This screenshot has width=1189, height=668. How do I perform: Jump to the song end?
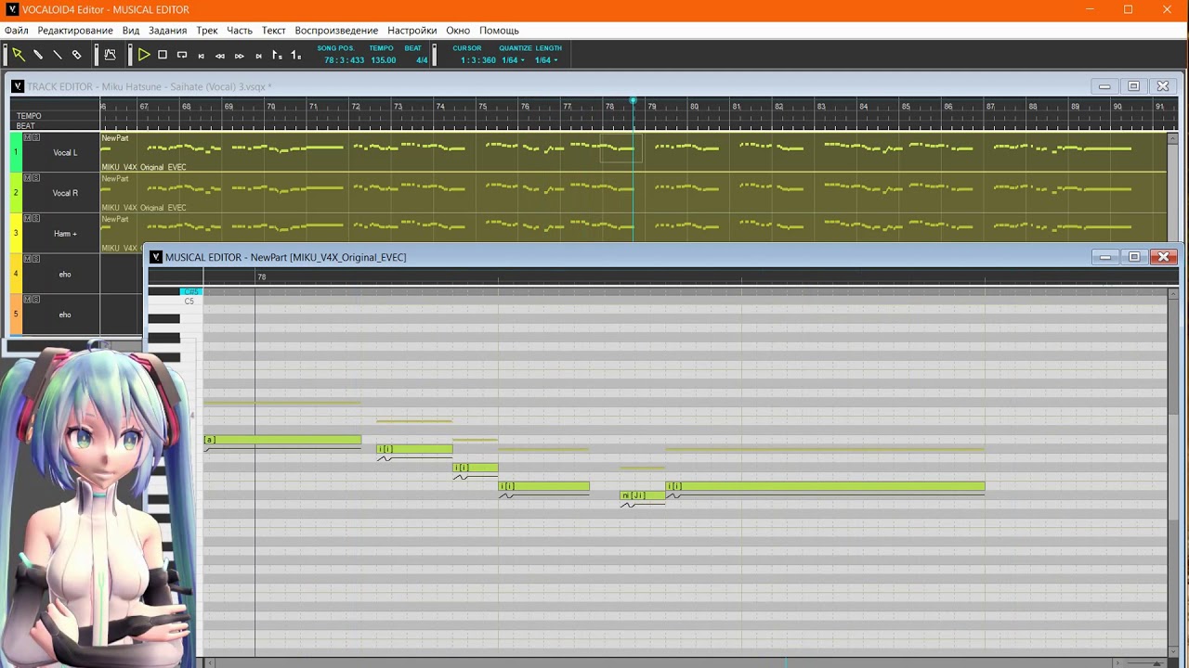coord(258,56)
